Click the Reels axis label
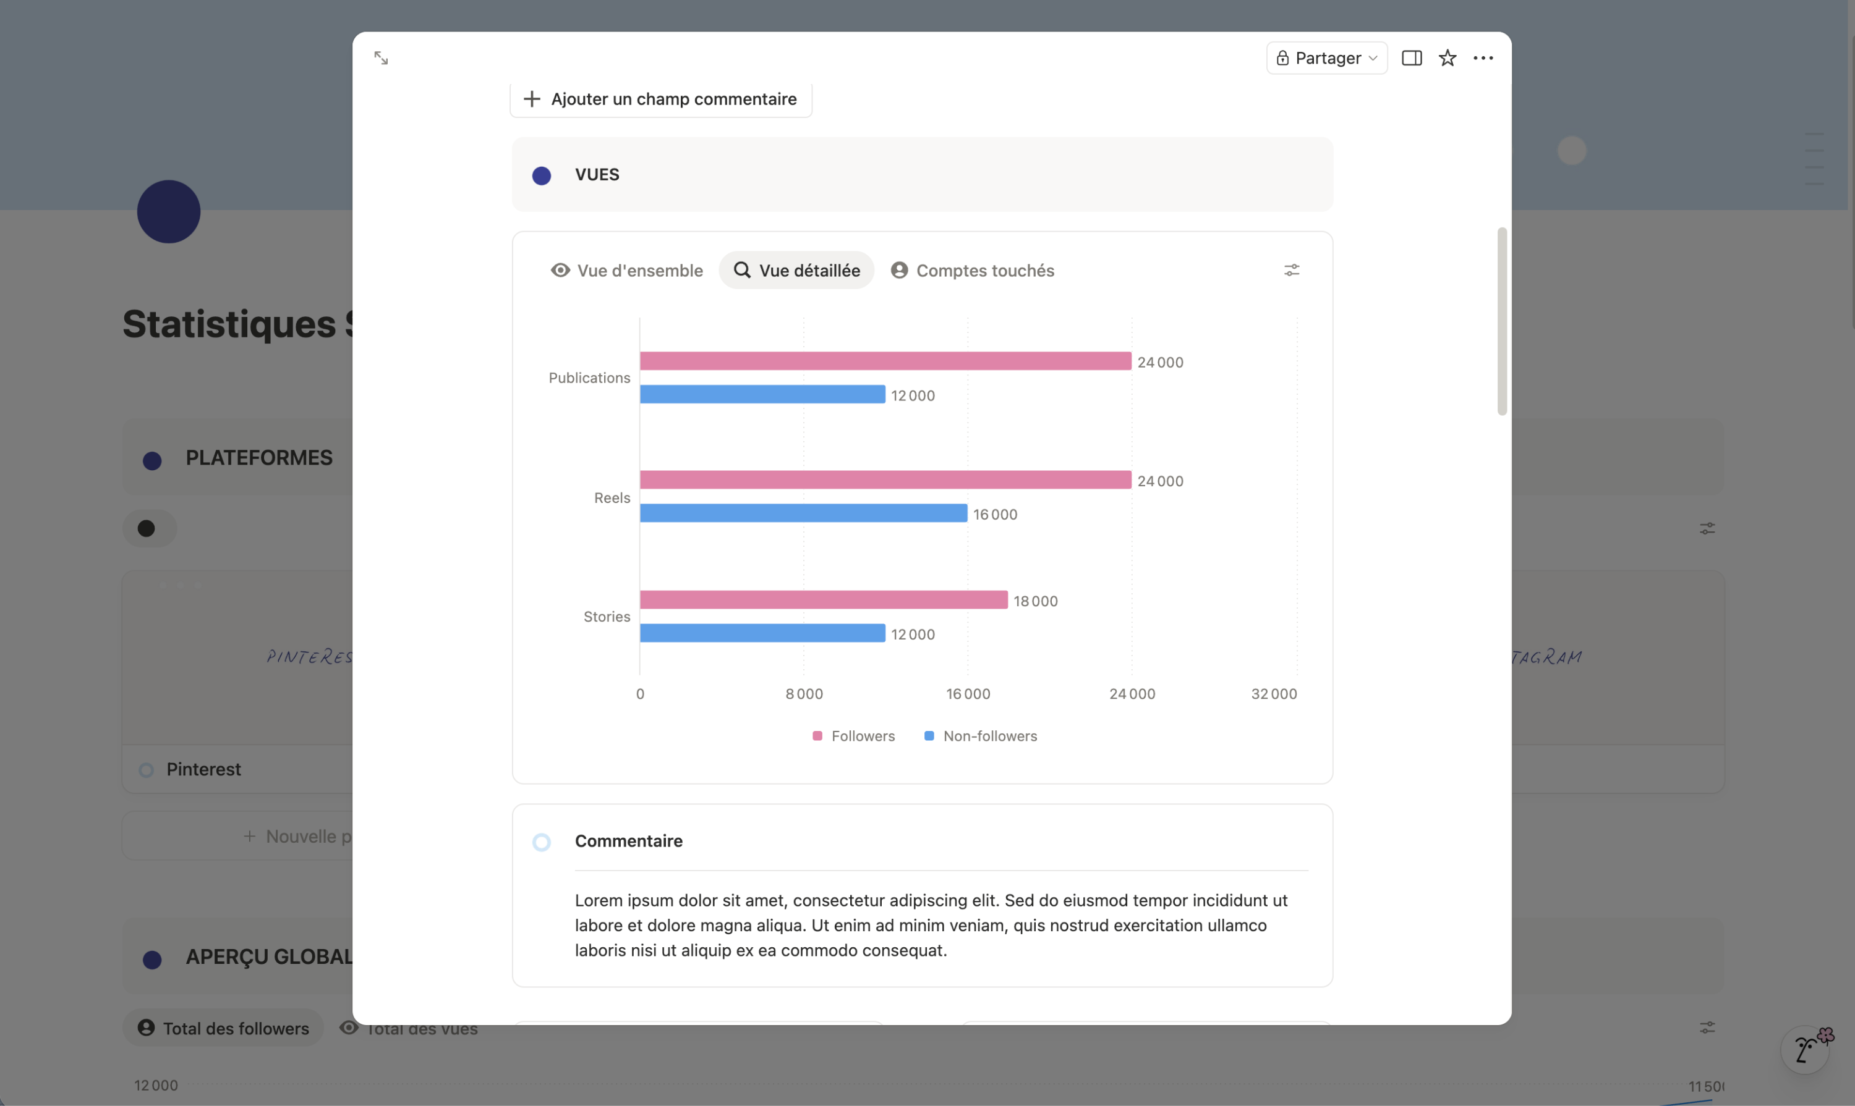The width and height of the screenshot is (1855, 1106). [x=612, y=498]
